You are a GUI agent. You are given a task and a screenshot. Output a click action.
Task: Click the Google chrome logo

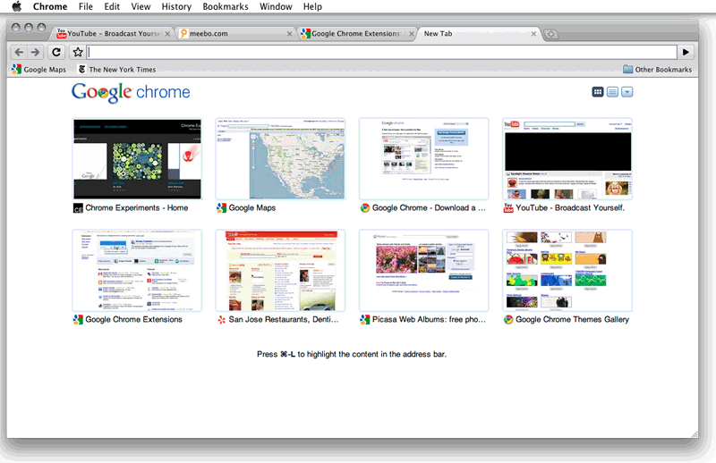coord(131,92)
